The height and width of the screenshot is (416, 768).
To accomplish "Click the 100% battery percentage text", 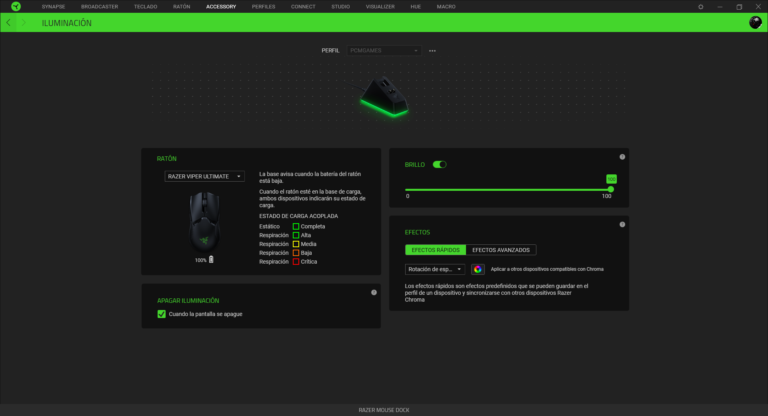I will point(201,260).
